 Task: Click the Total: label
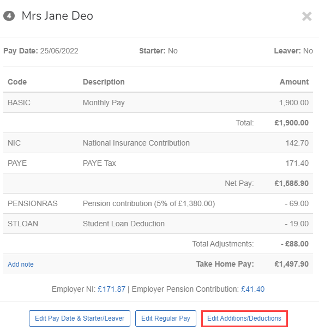coord(245,123)
